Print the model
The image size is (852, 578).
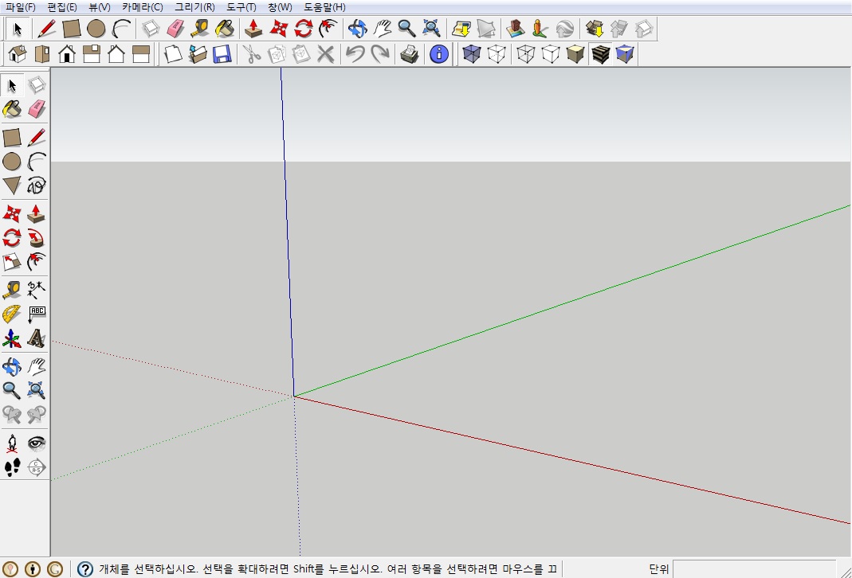(x=409, y=53)
